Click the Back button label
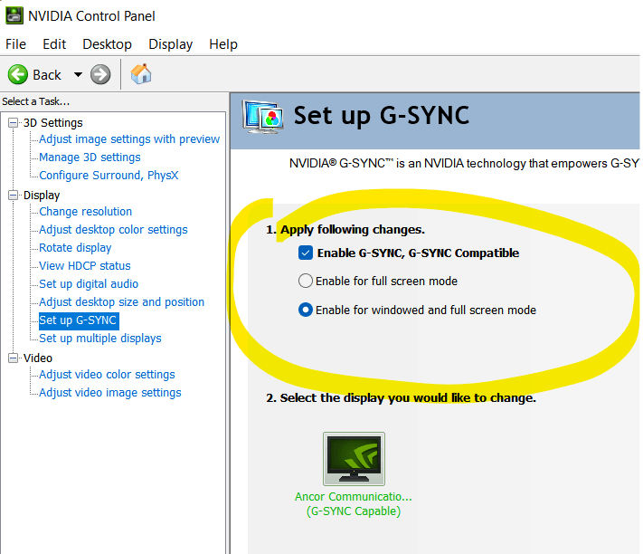 [x=47, y=75]
